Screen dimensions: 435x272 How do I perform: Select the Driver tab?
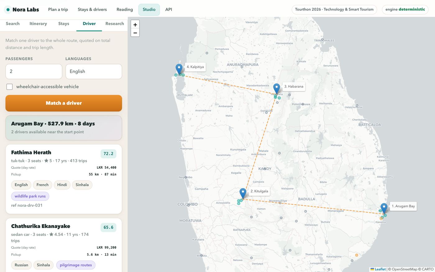[x=89, y=24]
